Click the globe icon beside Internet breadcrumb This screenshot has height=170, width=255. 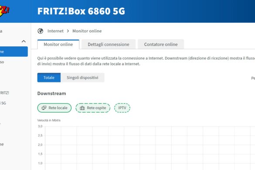click(41, 31)
